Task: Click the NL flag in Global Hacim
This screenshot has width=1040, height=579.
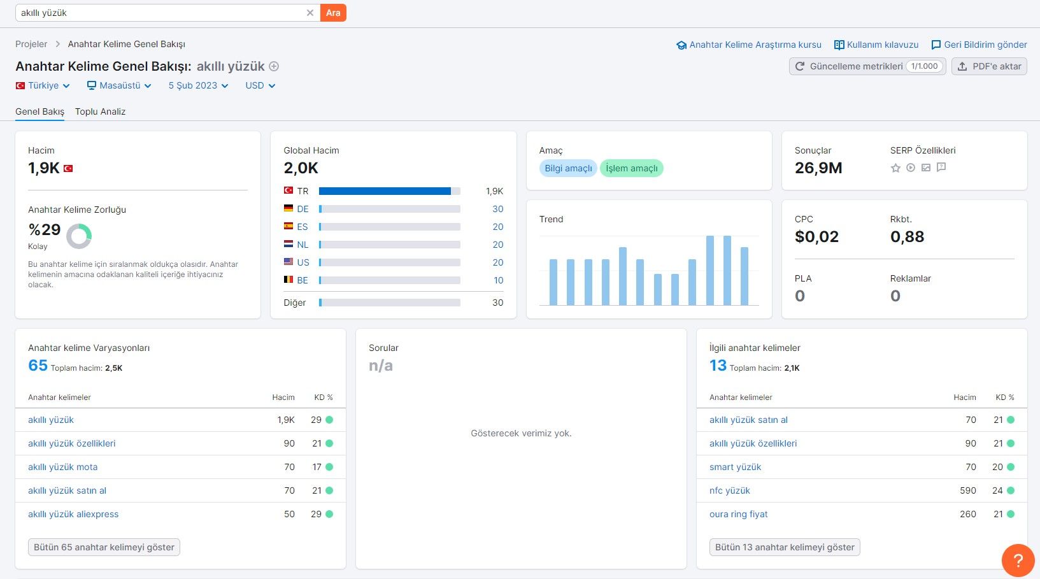Action: click(288, 245)
